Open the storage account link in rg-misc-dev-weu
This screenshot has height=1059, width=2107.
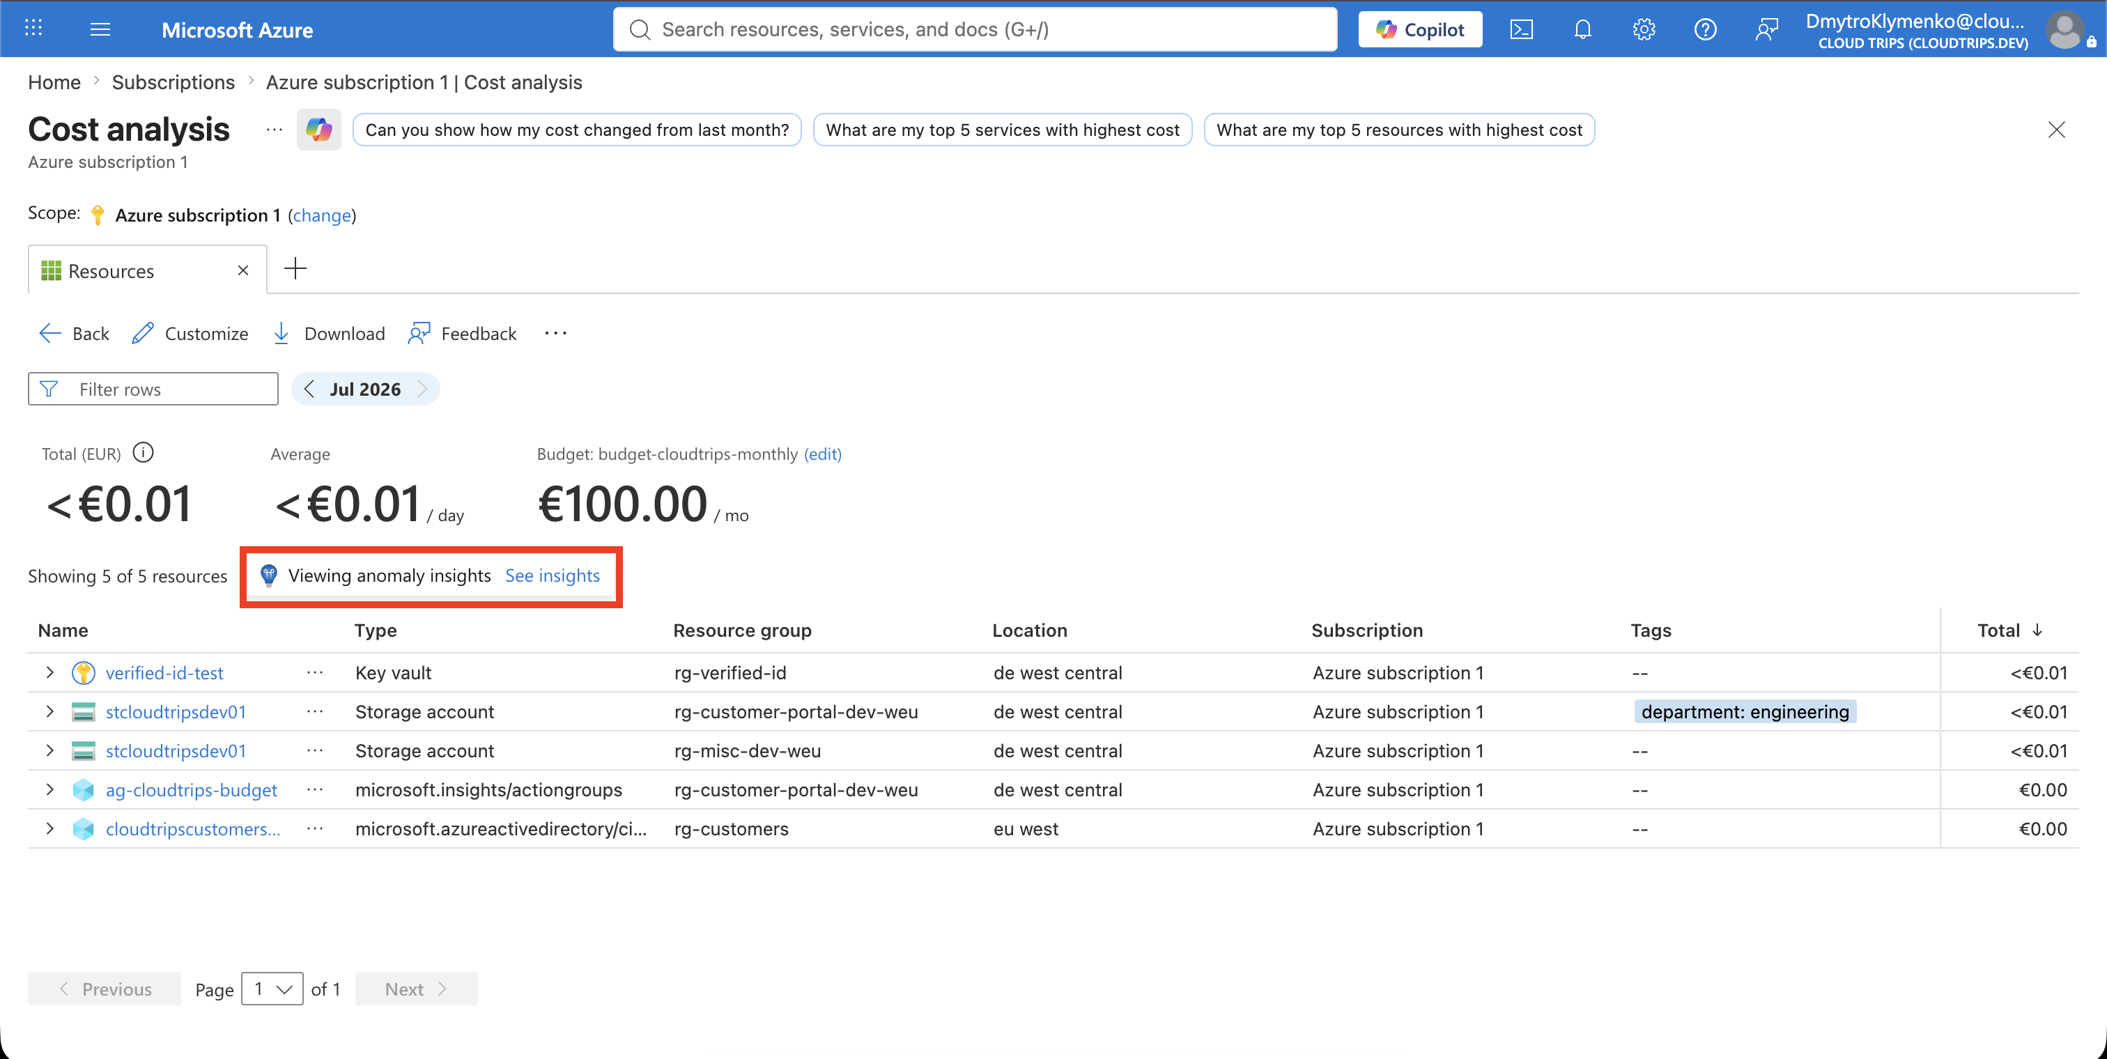pos(176,750)
